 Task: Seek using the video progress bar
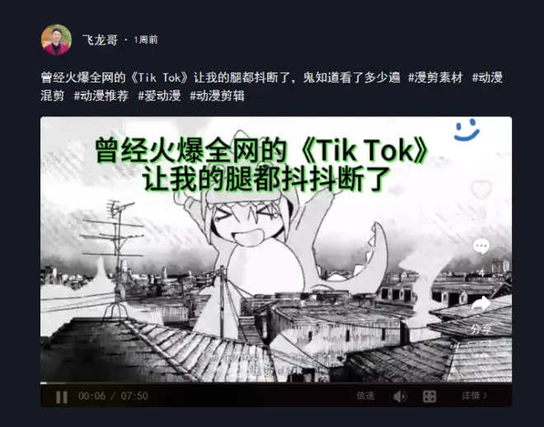(276, 383)
